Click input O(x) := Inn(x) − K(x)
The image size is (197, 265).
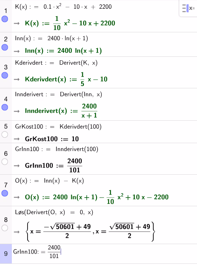[49, 181]
